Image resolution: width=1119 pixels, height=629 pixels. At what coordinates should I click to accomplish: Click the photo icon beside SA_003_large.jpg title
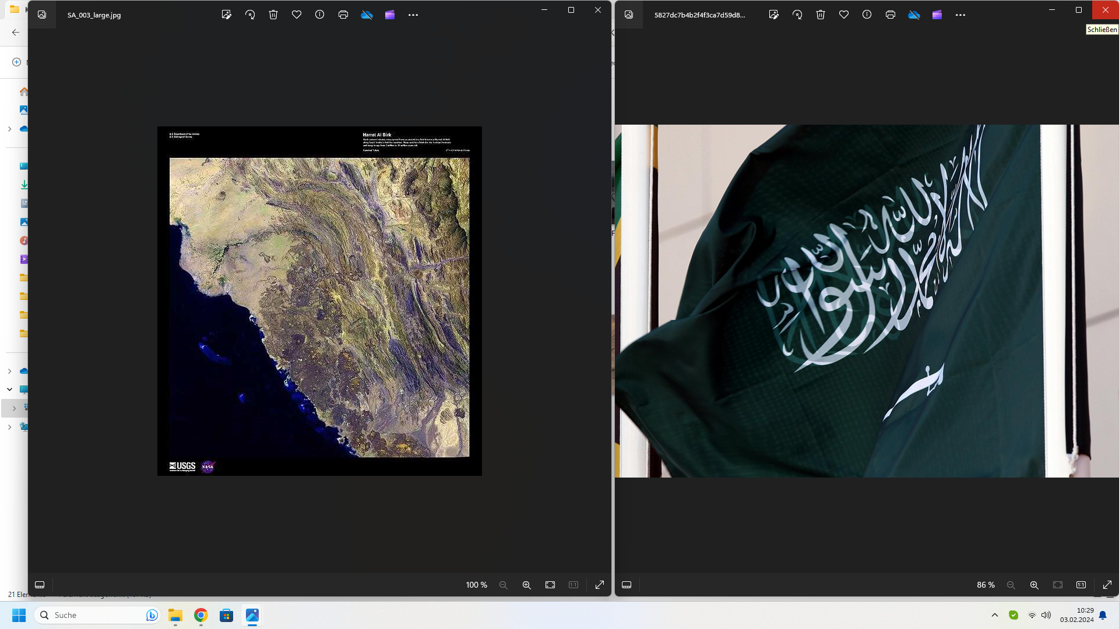(42, 15)
